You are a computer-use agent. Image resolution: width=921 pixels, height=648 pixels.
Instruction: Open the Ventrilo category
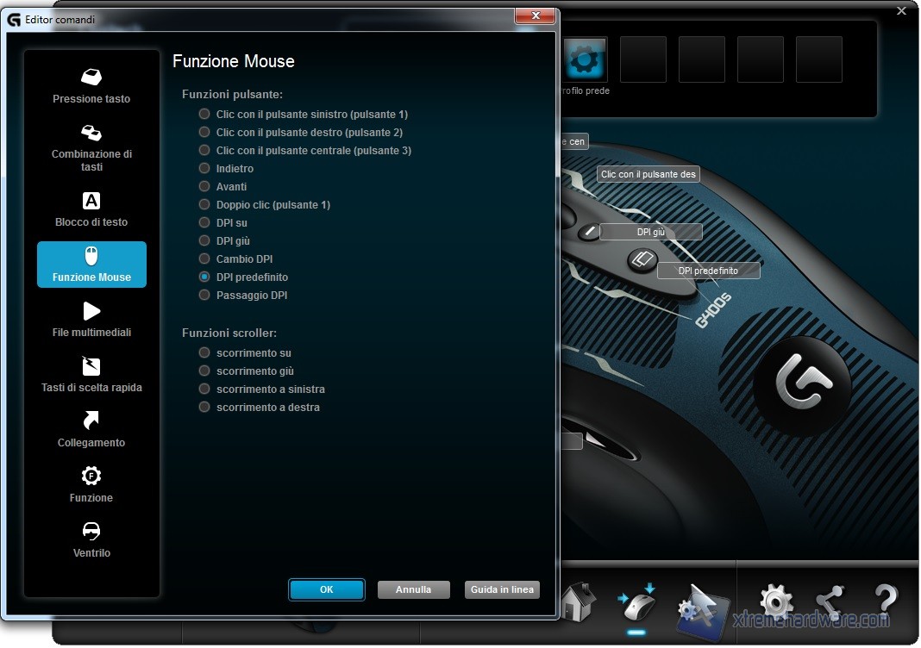click(91, 539)
